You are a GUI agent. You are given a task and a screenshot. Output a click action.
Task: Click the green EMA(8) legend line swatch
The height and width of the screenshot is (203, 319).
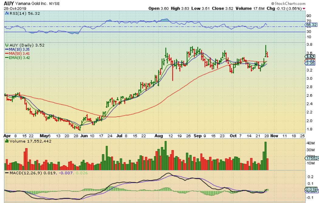(x=7, y=58)
